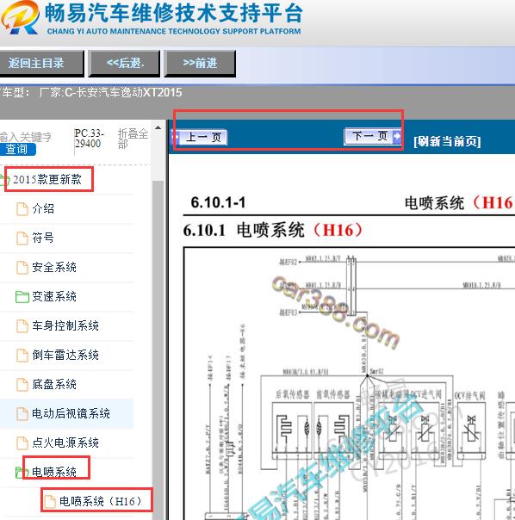515x520 pixels.
Task: Click the left arrow icon on 上一页
Action: [x=176, y=137]
